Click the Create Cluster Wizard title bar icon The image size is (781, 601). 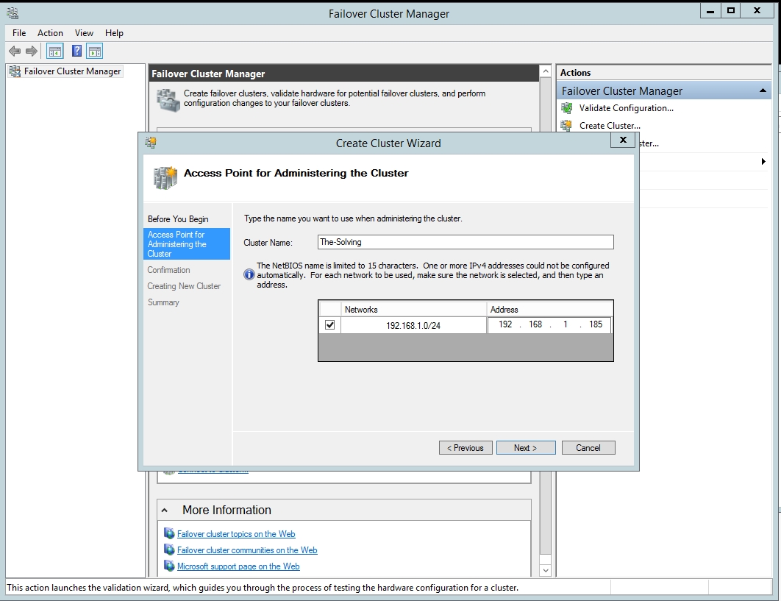click(151, 143)
